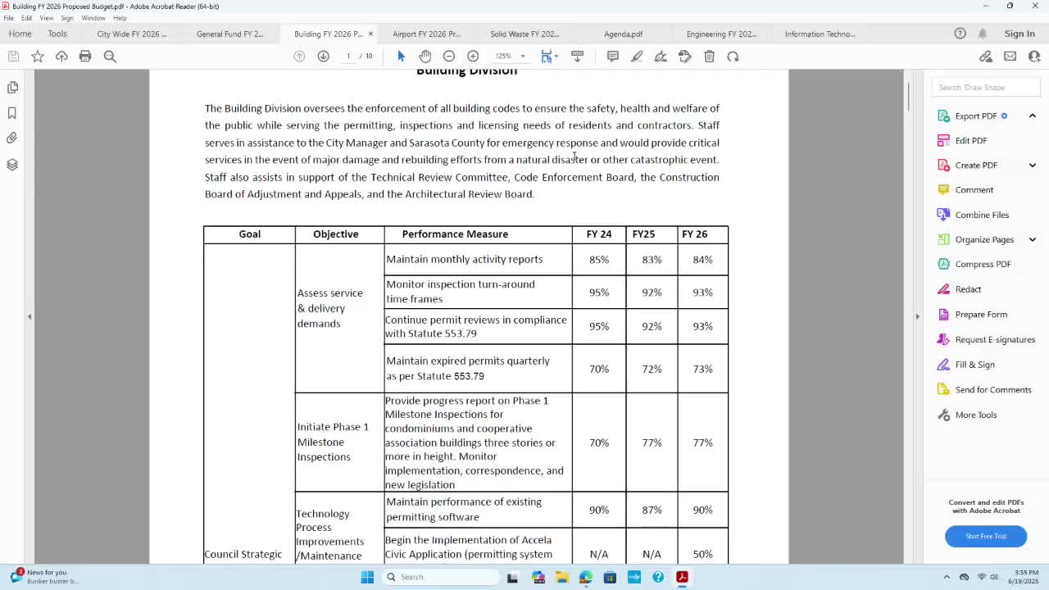Select the Hand pan tool

pos(425,56)
